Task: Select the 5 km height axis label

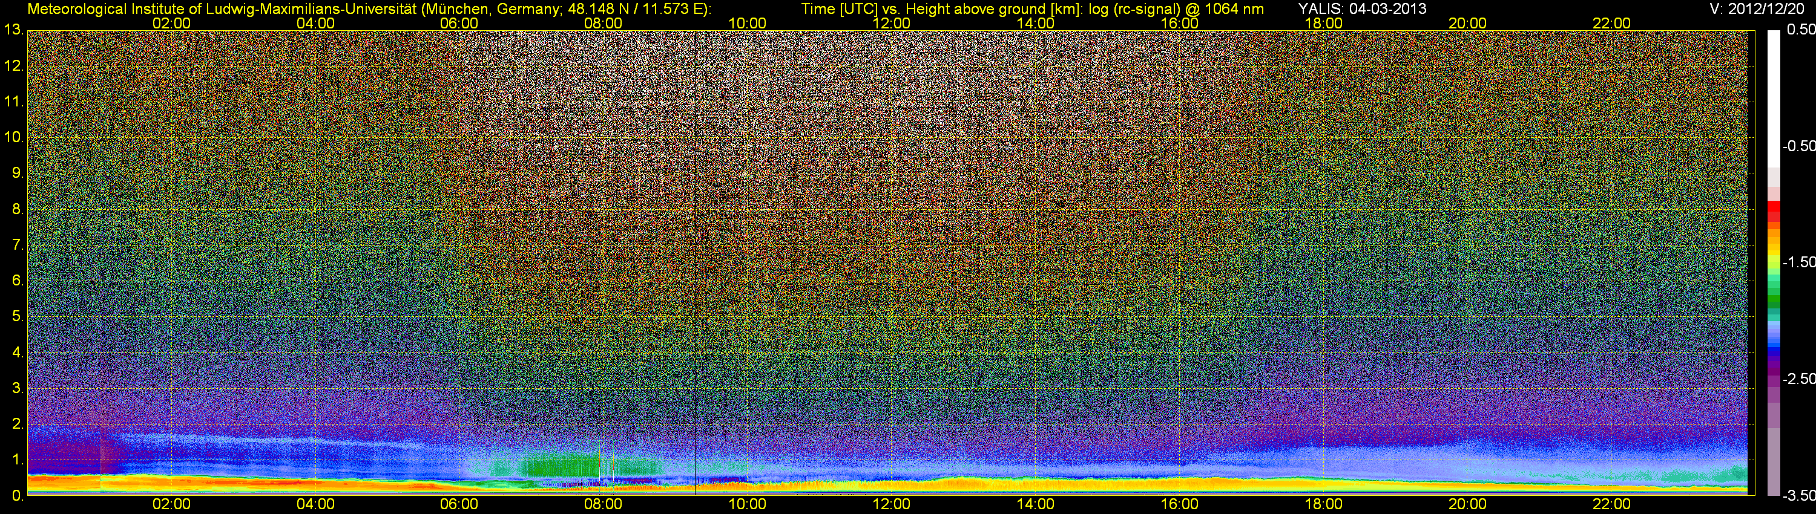Action: [x=17, y=317]
